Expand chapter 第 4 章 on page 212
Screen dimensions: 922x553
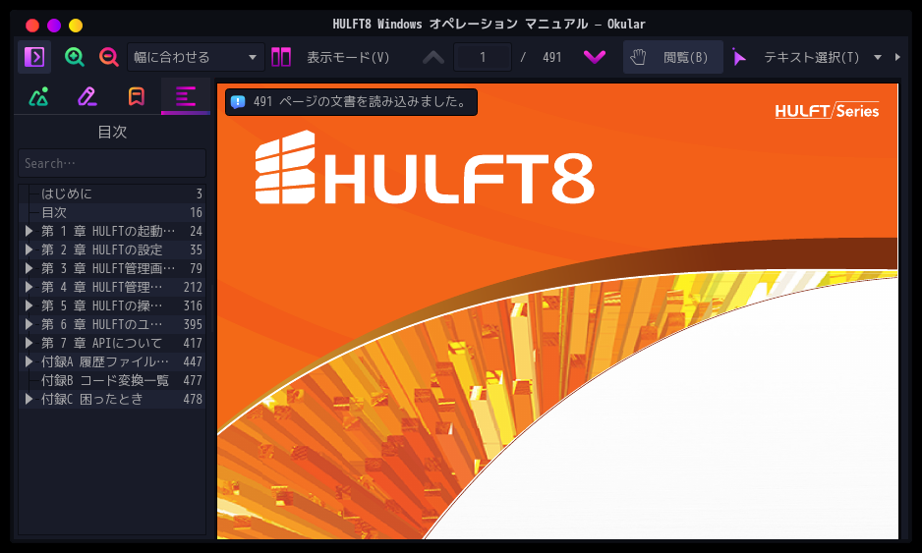coord(29,287)
